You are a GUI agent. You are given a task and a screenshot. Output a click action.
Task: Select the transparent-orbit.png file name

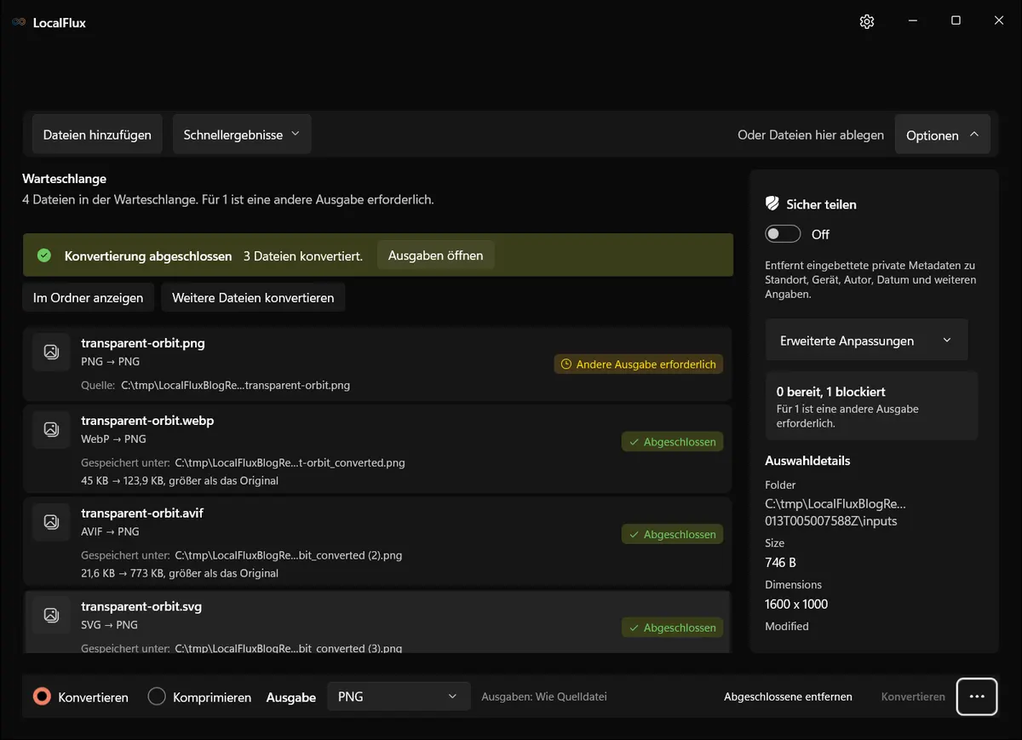point(143,343)
